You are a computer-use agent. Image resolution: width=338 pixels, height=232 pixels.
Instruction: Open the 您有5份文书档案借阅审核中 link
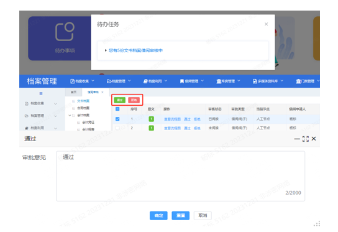coord(135,50)
